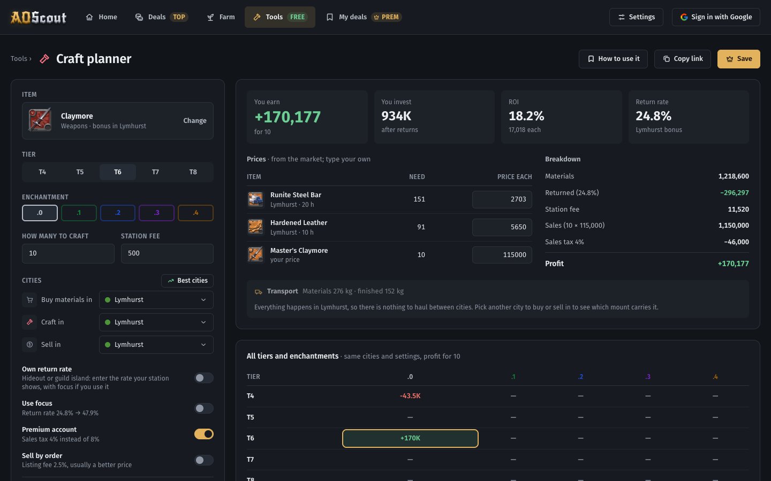Viewport: 771px width, 481px height.
Task: Open the Sell in city dropdown
Action: pyautogui.click(x=156, y=345)
